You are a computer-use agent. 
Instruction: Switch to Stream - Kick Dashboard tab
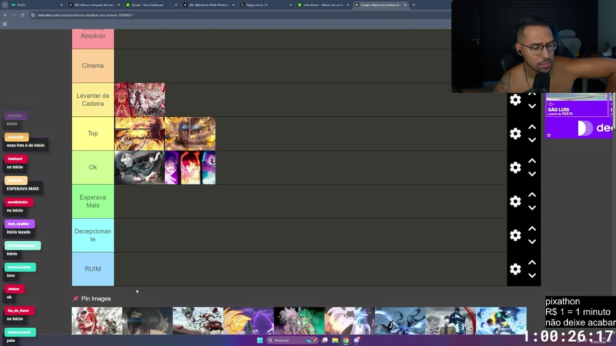151,5
